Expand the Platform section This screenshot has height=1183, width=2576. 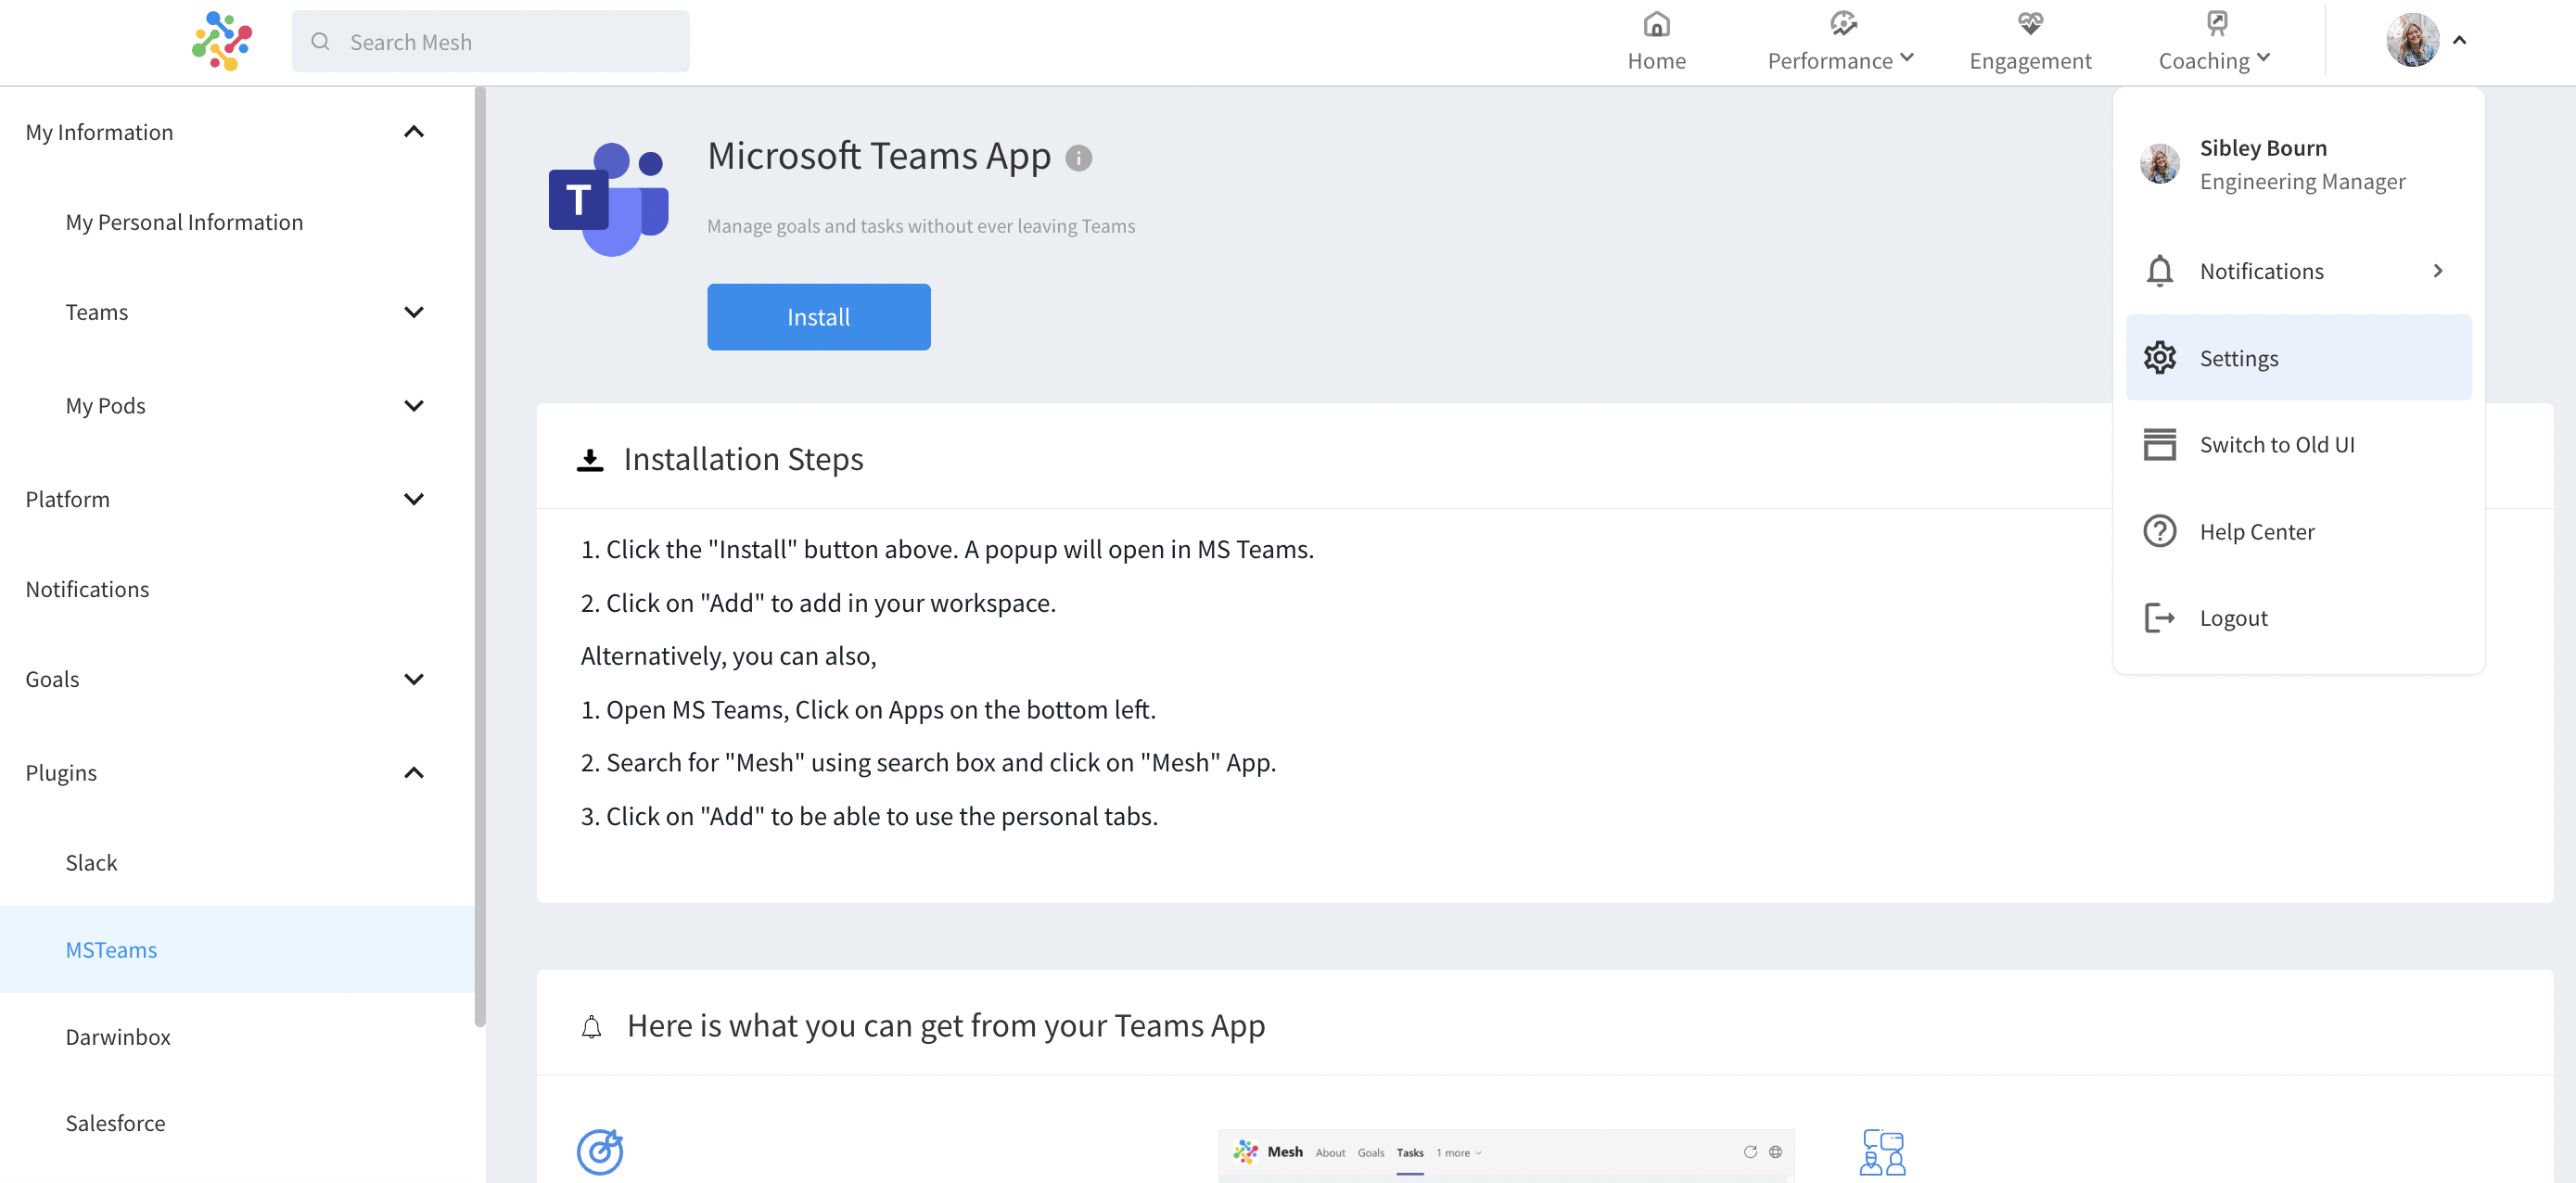[x=413, y=499]
